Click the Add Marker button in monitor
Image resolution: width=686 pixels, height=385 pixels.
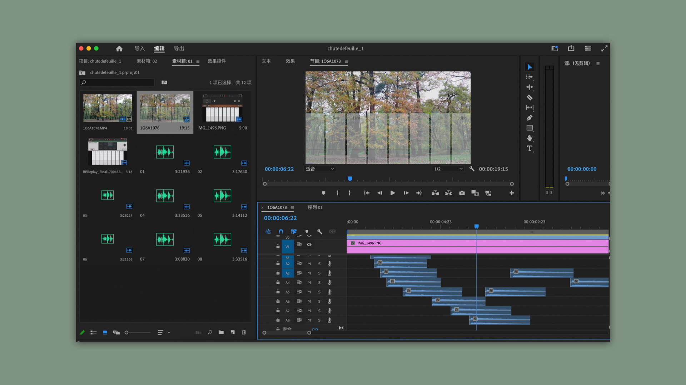point(323,193)
